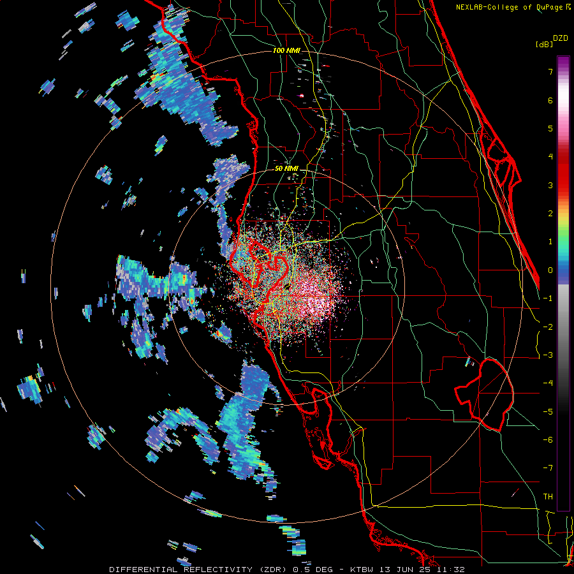Click the 4 value on color scale
Viewport: 574px width, 574px height.
(550, 157)
